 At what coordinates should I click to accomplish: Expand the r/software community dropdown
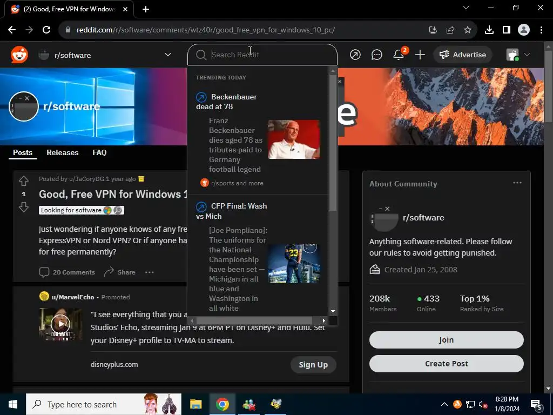(x=168, y=55)
